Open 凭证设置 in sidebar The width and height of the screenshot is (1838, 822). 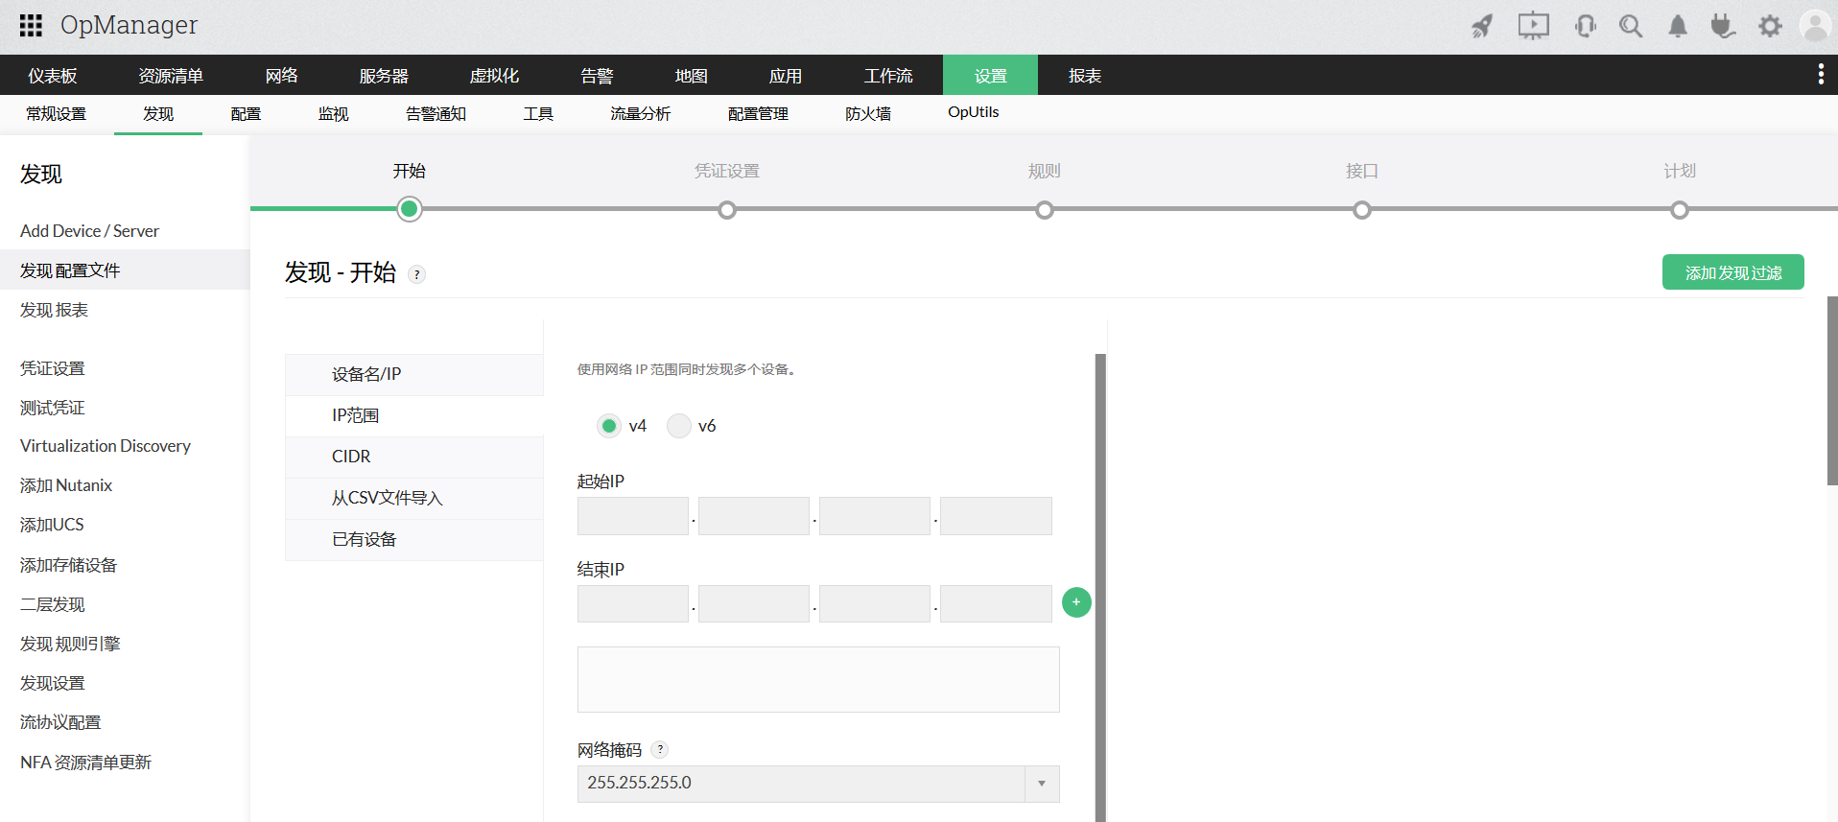(52, 368)
